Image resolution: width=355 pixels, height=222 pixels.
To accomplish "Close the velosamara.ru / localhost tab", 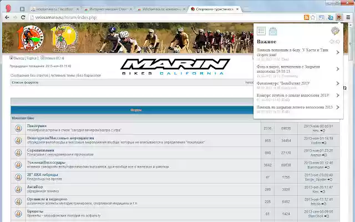I will click(x=78, y=9).
